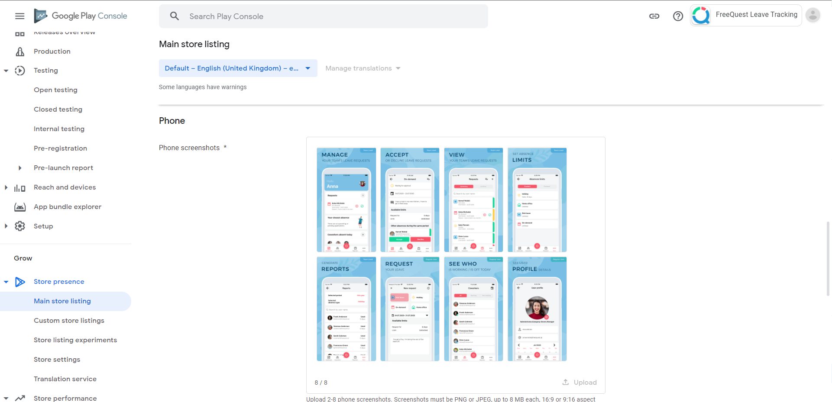Open the copy link icon in top bar
Screen dimensions: 832x402
[654, 16]
